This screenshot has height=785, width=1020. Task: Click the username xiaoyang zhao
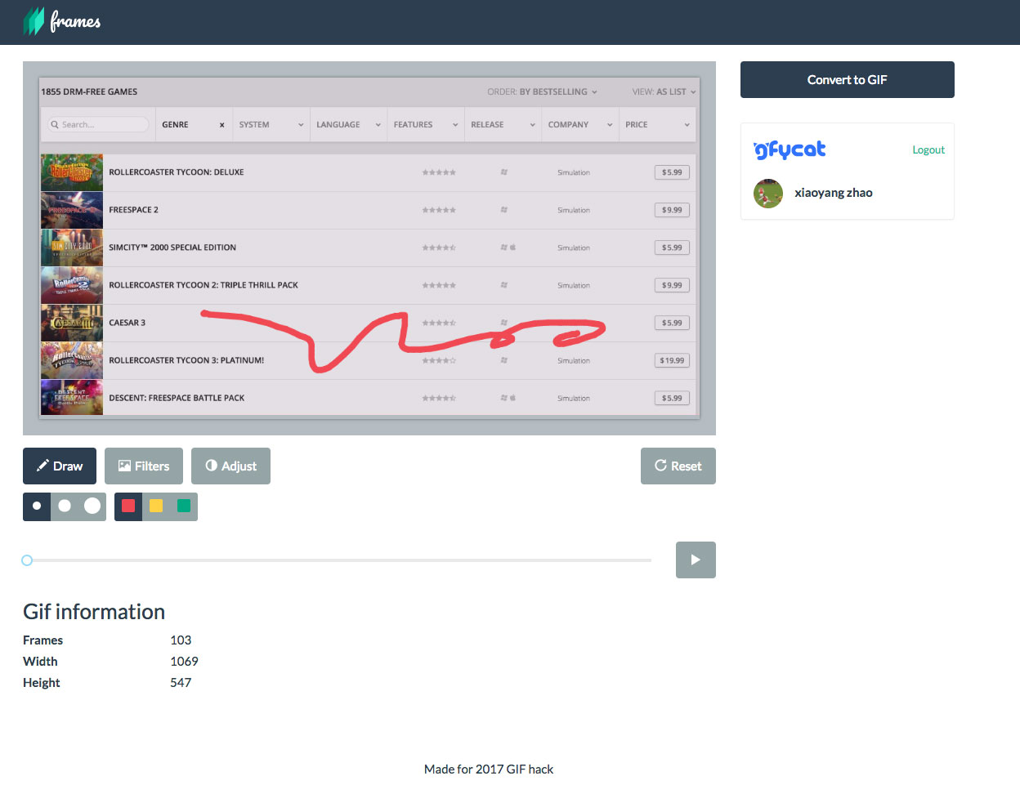[834, 193]
